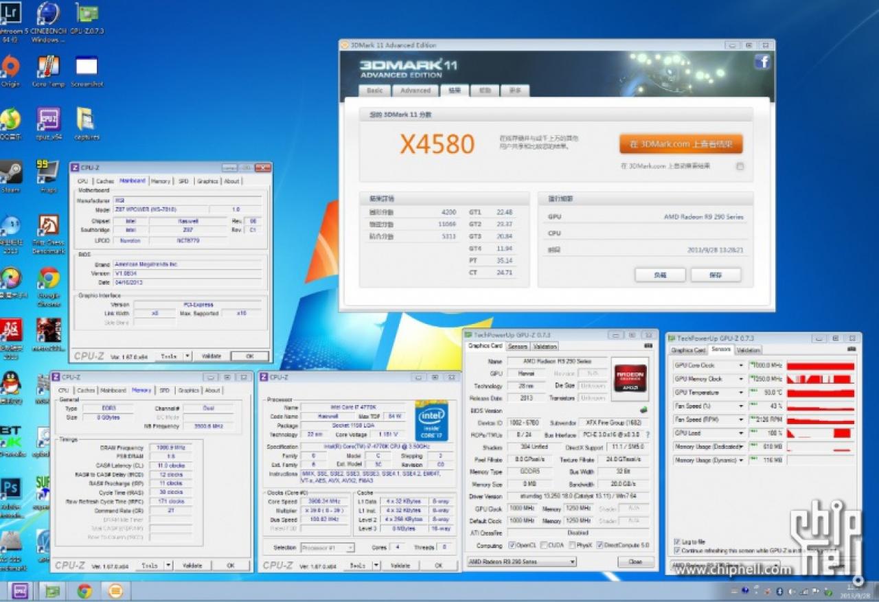Click the GPU Core Clock red graph
The height and width of the screenshot is (602, 879).
pos(821,366)
